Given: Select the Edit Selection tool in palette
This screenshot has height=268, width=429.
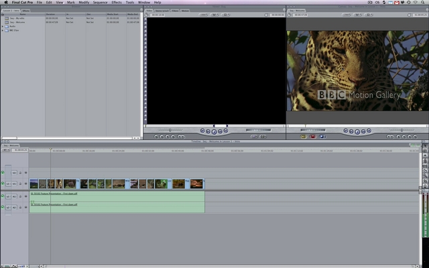Looking at the screenshot, I should pos(425,150).
